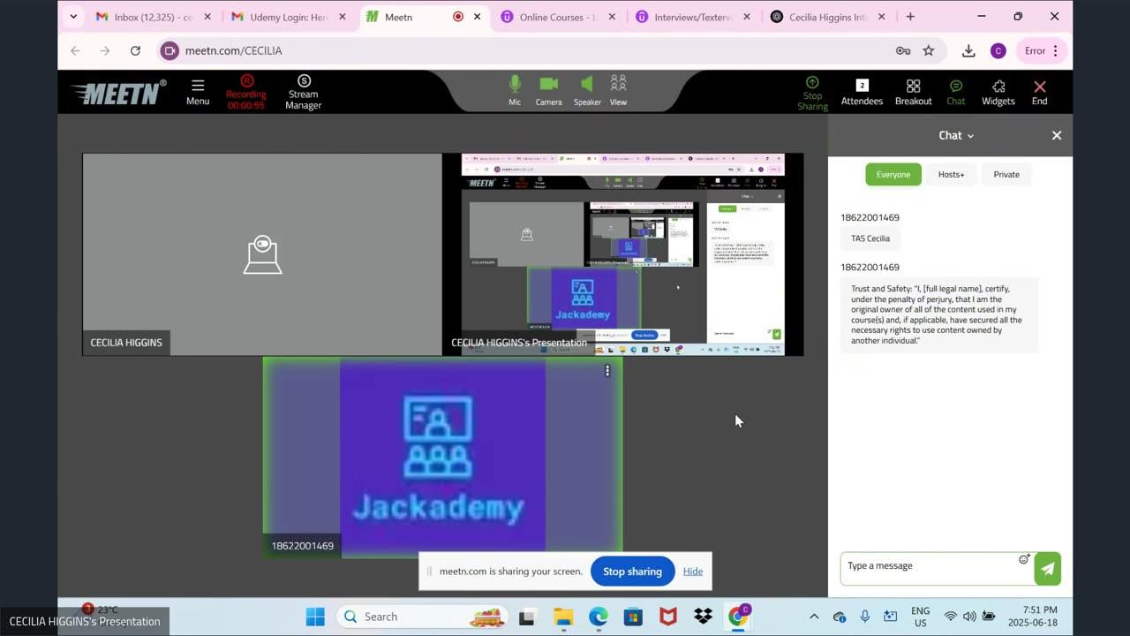Open the Stream Manager
Screen dimensions: 1130x636
(303, 92)
